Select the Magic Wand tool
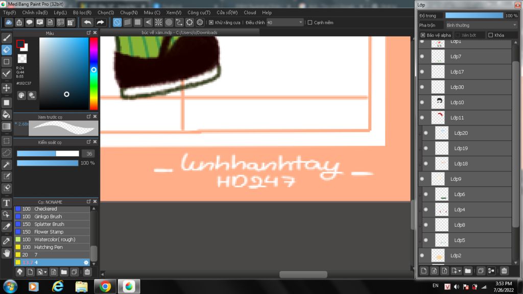523x294 pixels. [x=7, y=165]
